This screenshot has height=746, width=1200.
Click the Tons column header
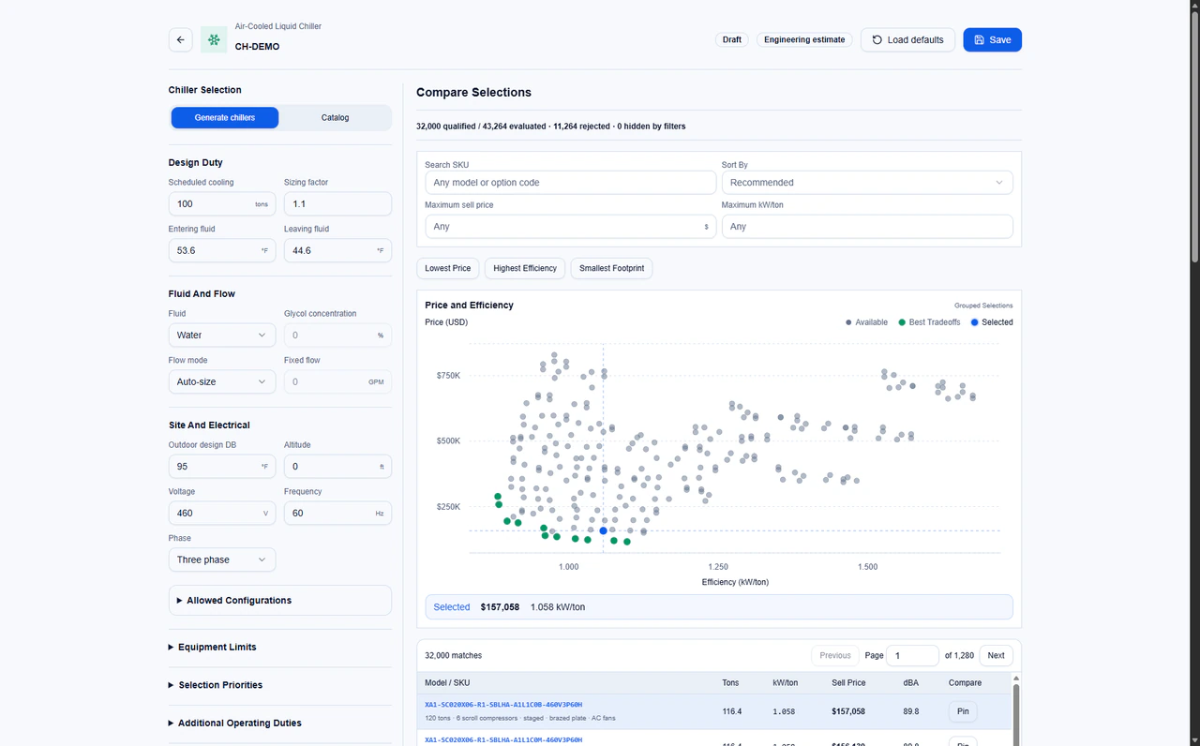point(730,683)
